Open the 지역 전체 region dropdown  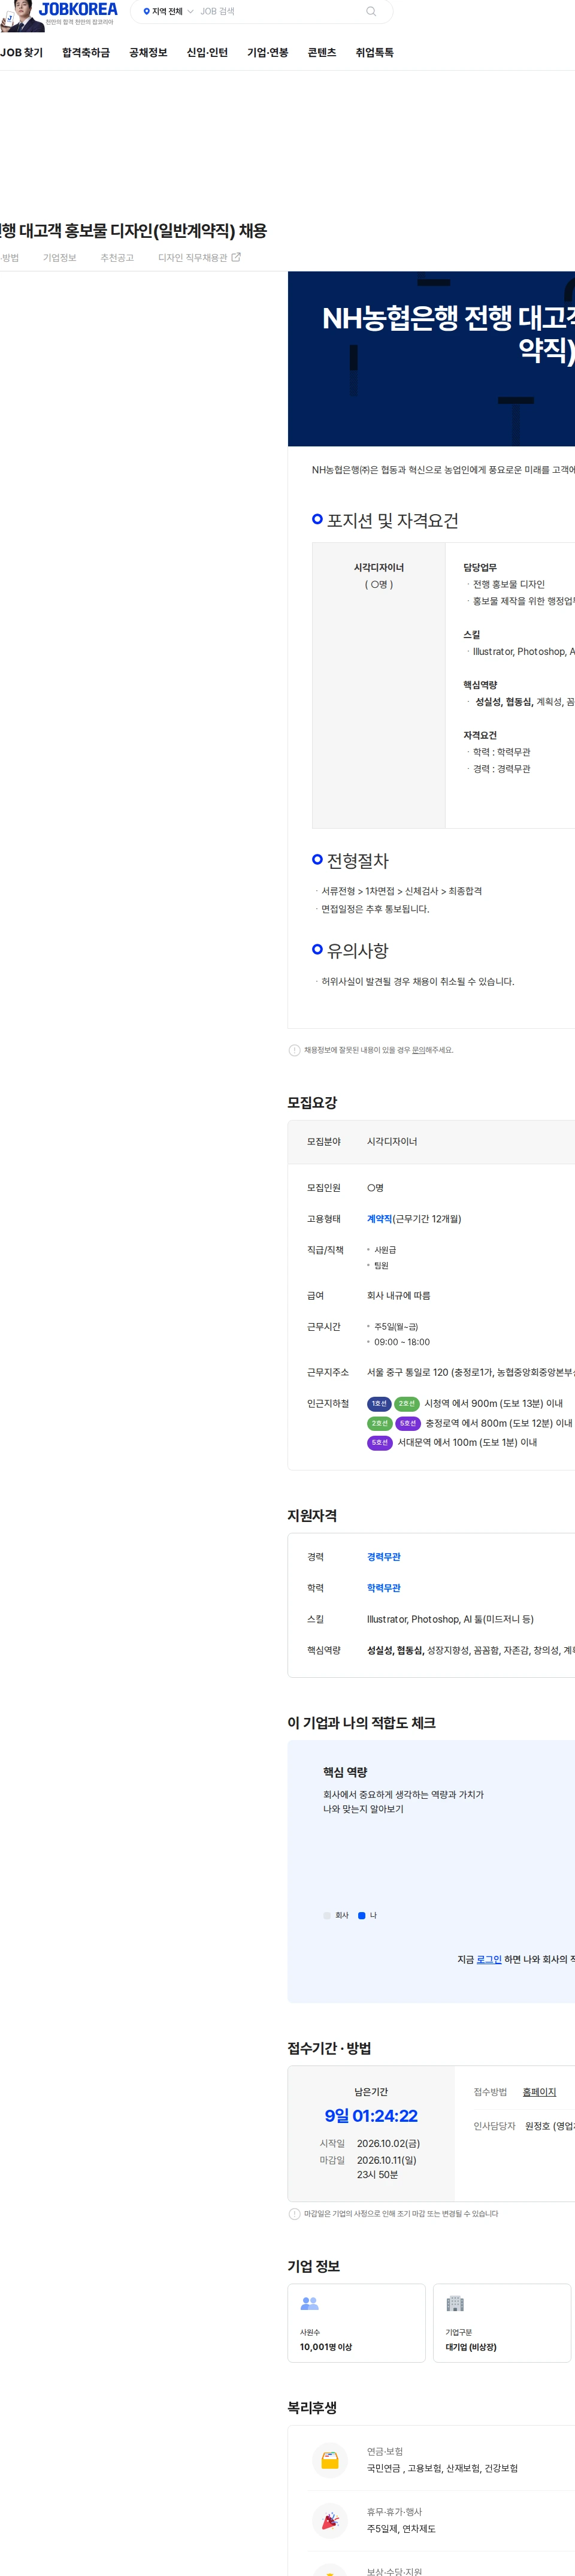[x=168, y=12]
